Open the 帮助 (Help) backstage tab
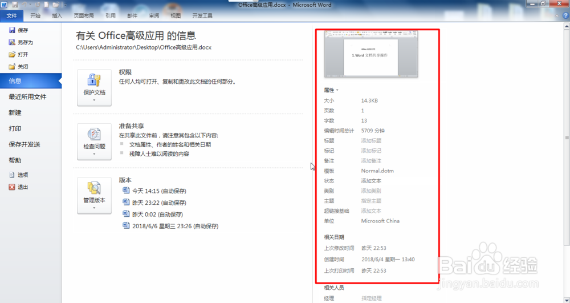 point(15,160)
